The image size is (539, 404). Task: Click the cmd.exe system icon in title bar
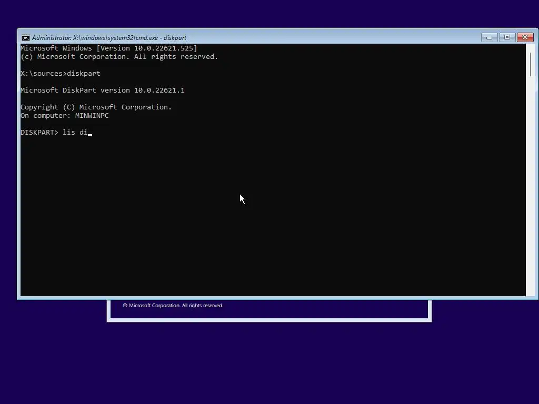25,38
